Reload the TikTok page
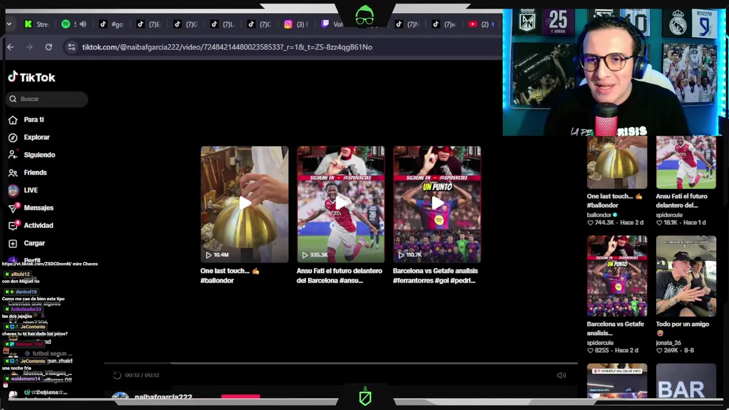 point(48,47)
